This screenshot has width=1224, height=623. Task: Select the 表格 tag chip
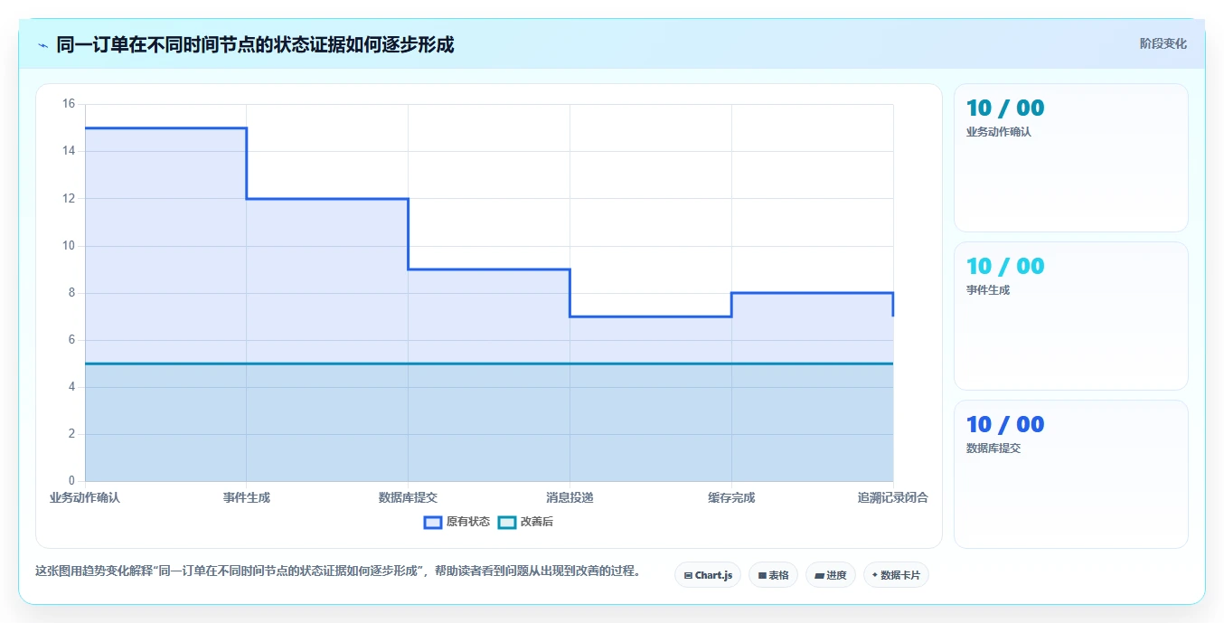(x=773, y=575)
